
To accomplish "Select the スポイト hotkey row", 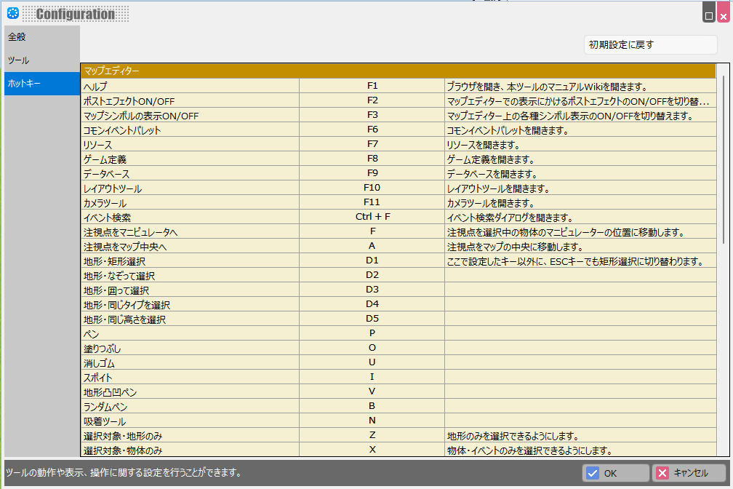I will pyautogui.click(x=189, y=377).
